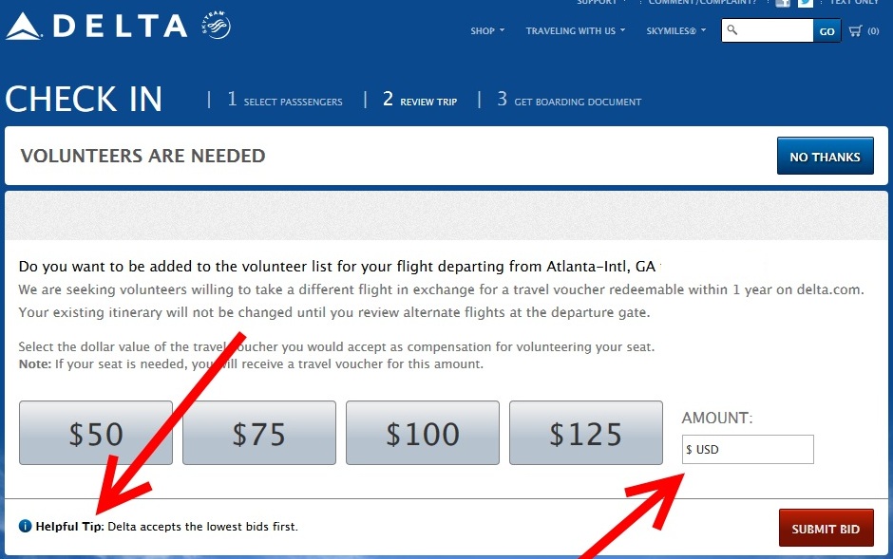Image resolution: width=893 pixels, height=559 pixels.
Task: Select the Review Trip step
Action: [x=420, y=101]
